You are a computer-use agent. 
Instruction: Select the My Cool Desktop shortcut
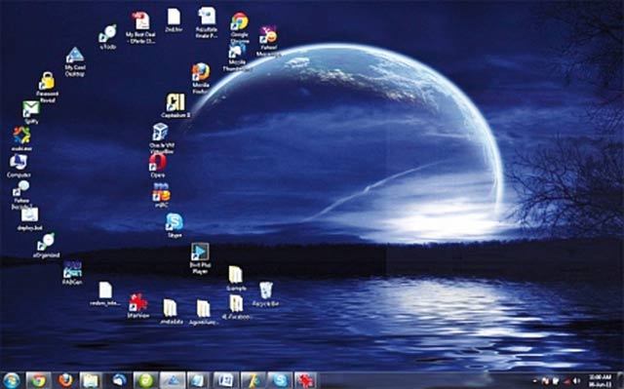(x=75, y=61)
